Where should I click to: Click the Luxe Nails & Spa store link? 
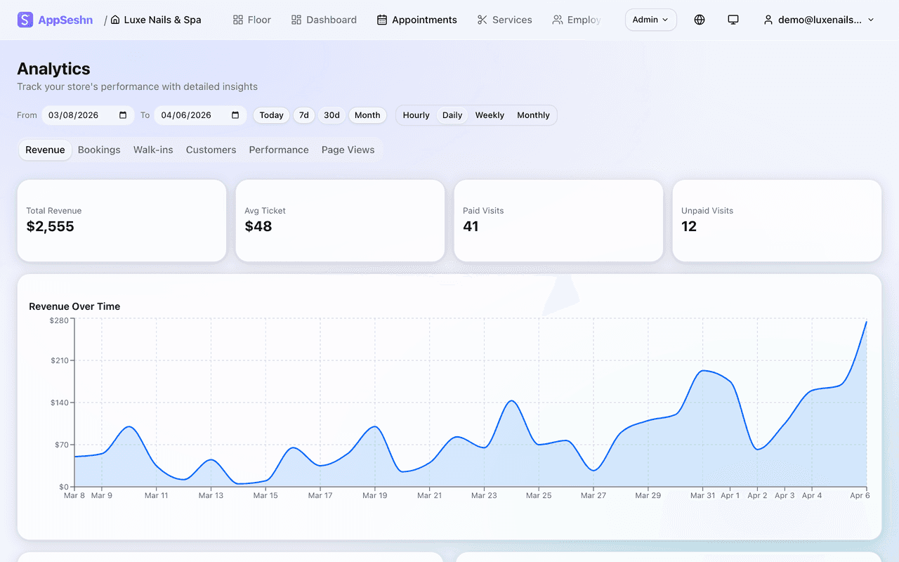tap(156, 20)
